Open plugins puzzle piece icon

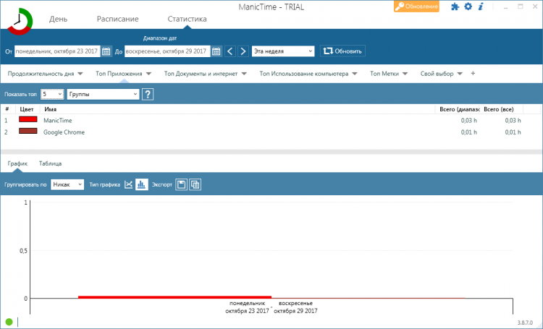pos(455,7)
